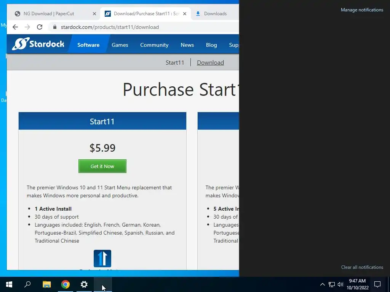This screenshot has height=292, width=390.
Task: Close the NG Download PaperCut tab
Action: coord(94,14)
